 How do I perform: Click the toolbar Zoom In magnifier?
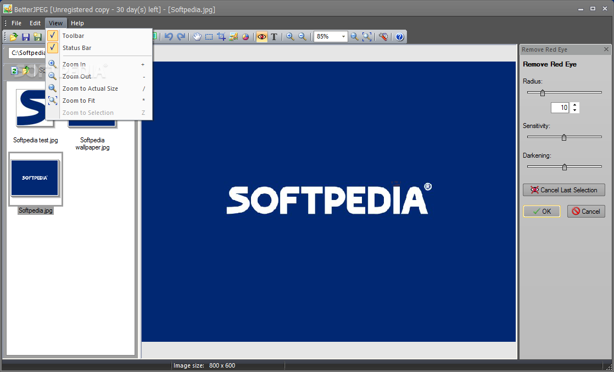click(290, 37)
